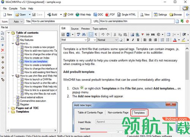The width and height of the screenshot is (190, 137).
Task: Toggle underline formatting
Action: (138, 40)
